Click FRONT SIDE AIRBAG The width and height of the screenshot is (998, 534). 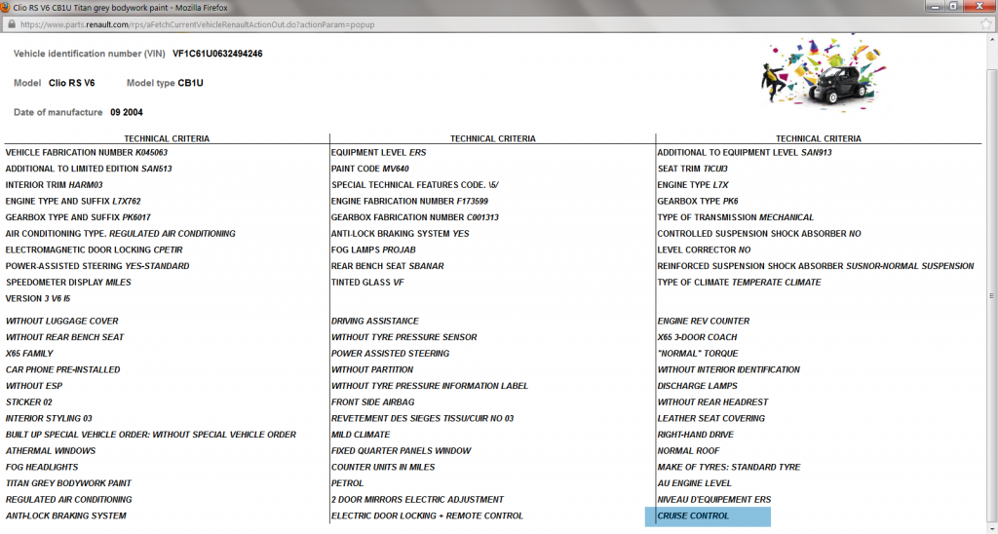click(x=373, y=402)
